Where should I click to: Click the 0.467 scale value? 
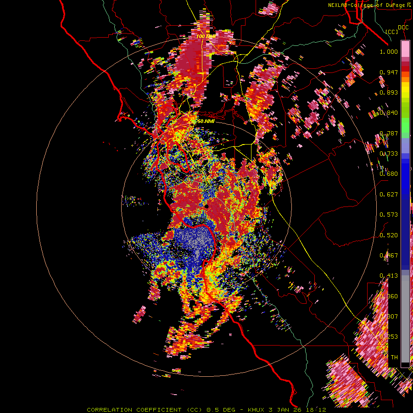(x=389, y=256)
